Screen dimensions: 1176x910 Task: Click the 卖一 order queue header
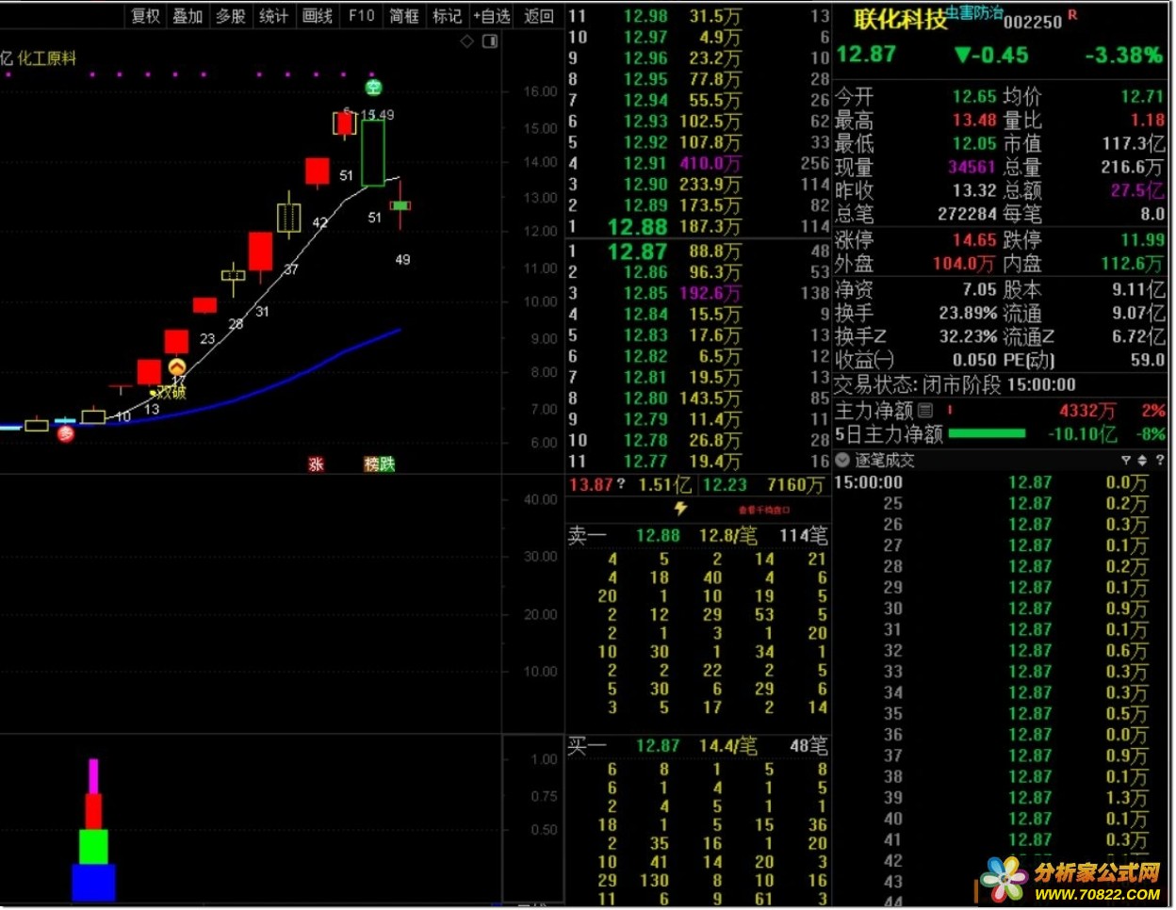(587, 536)
